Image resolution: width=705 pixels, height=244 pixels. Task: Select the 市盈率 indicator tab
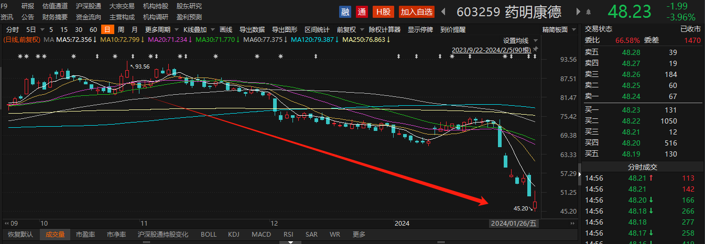point(85,235)
